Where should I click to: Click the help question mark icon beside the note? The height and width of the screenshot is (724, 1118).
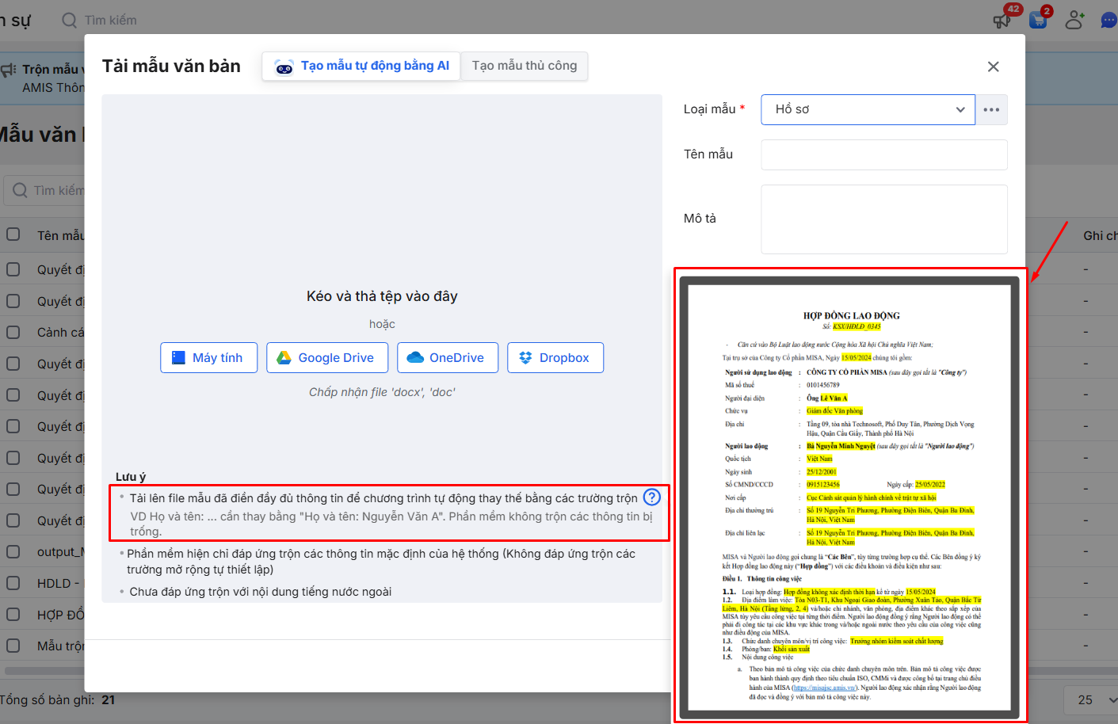[x=651, y=497]
